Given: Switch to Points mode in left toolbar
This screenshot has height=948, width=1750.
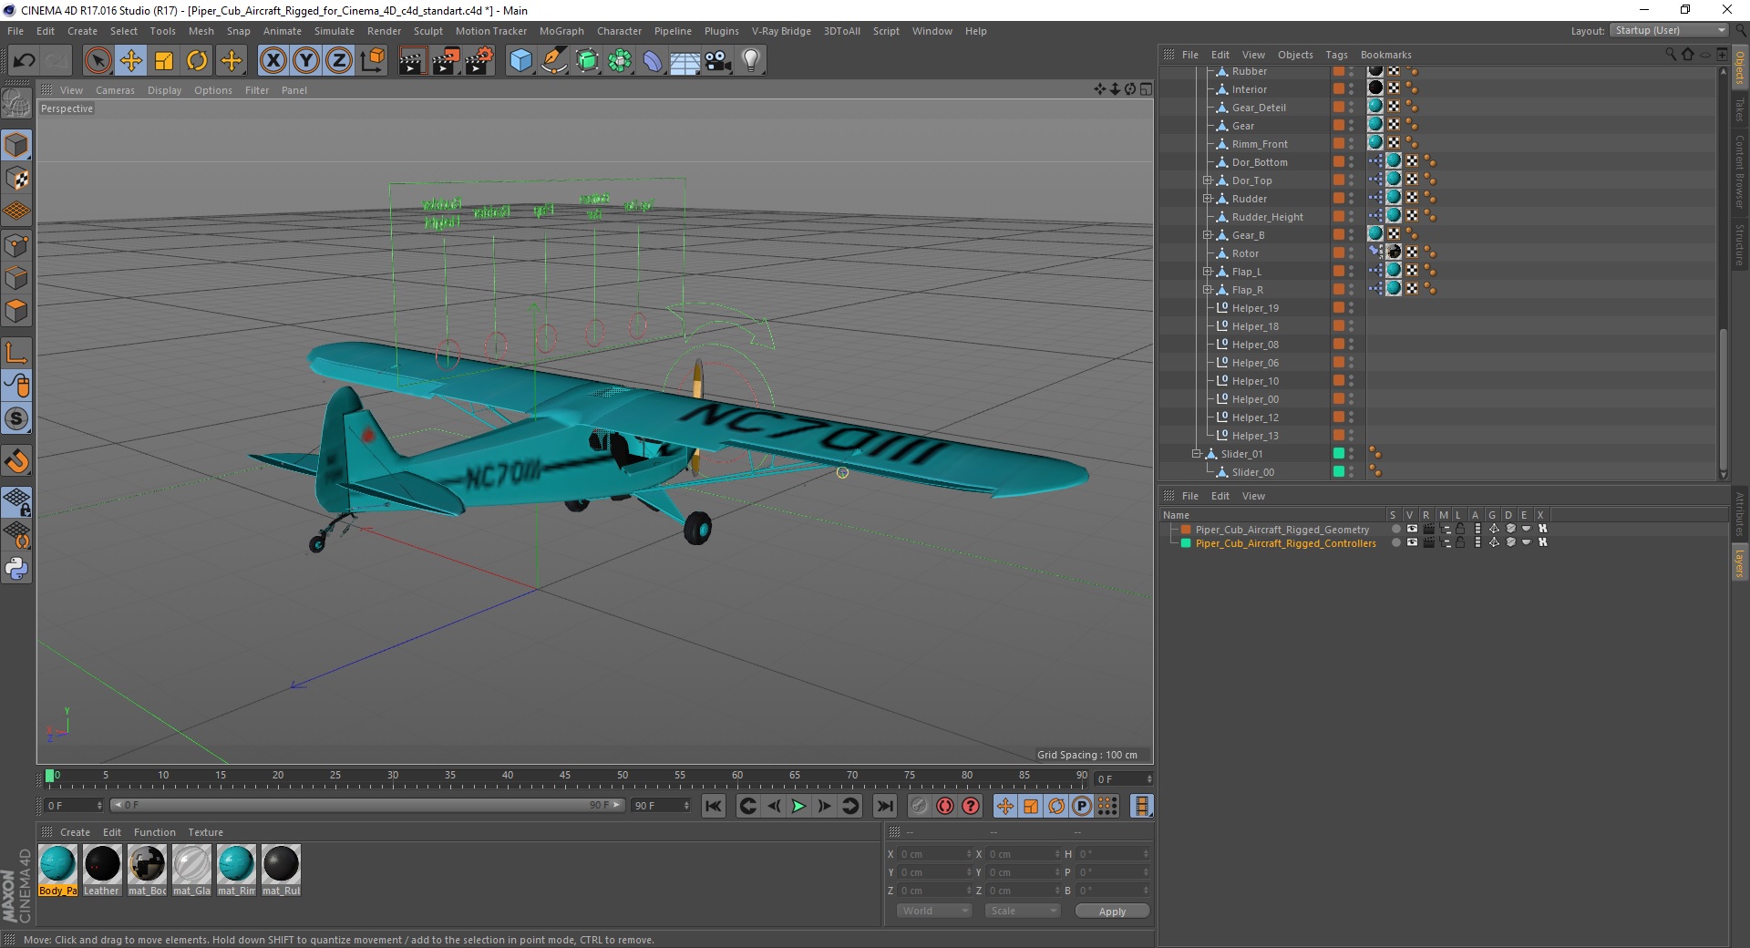Looking at the screenshot, I should [x=16, y=245].
